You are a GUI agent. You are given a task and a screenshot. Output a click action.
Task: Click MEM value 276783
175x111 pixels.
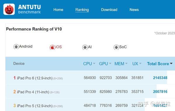[122, 91]
